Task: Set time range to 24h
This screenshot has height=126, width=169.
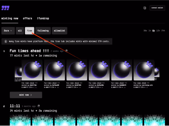Action: 163,30
